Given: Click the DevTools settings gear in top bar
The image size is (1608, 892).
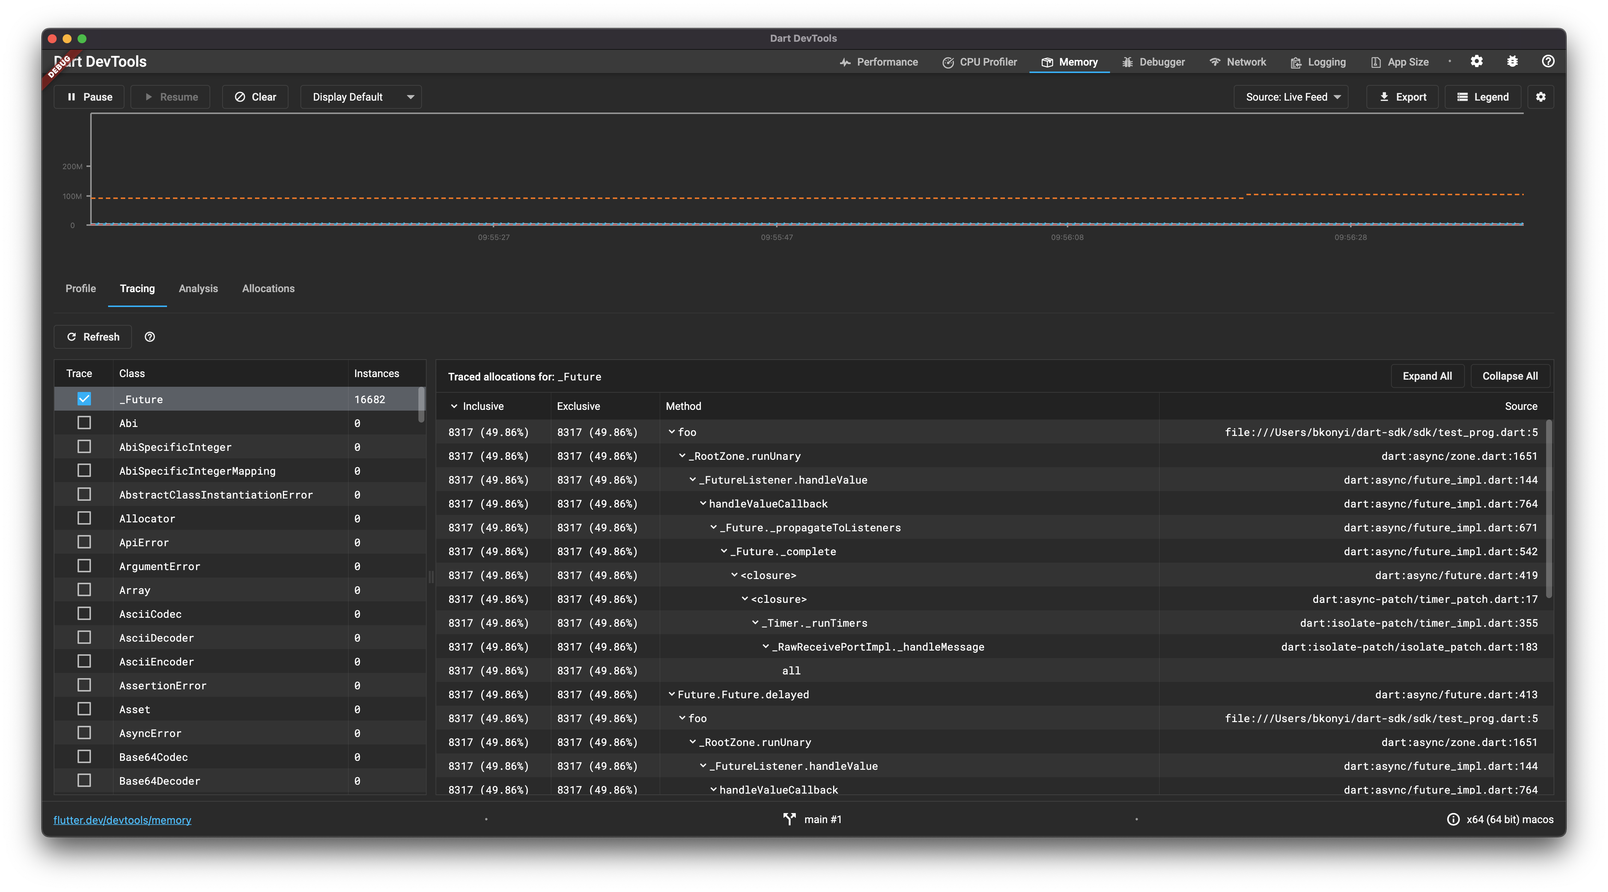Looking at the screenshot, I should click(x=1476, y=61).
